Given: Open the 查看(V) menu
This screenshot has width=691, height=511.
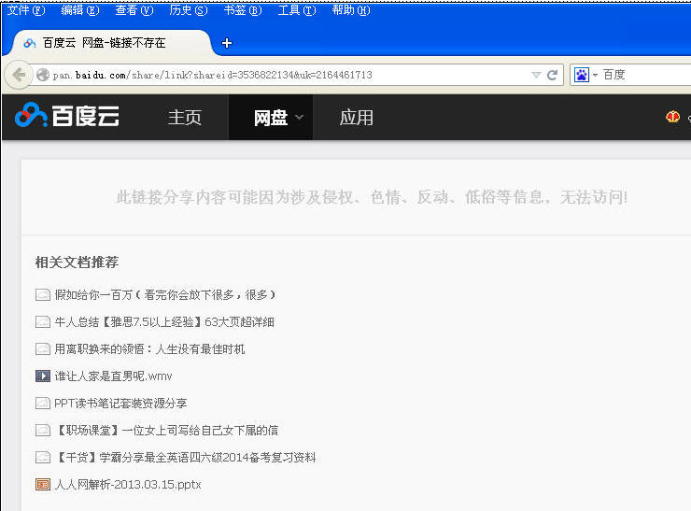Looking at the screenshot, I should tap(134, 10).
